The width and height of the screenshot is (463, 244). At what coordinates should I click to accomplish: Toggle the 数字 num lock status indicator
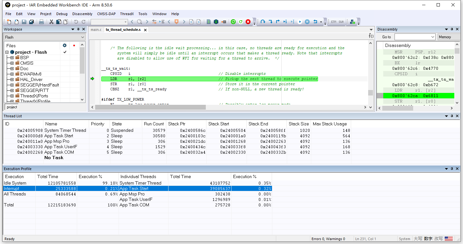pos(428,239)
